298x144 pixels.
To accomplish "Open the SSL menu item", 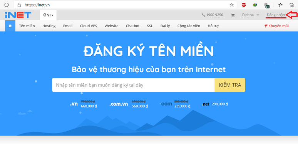I will coord(150,26).
